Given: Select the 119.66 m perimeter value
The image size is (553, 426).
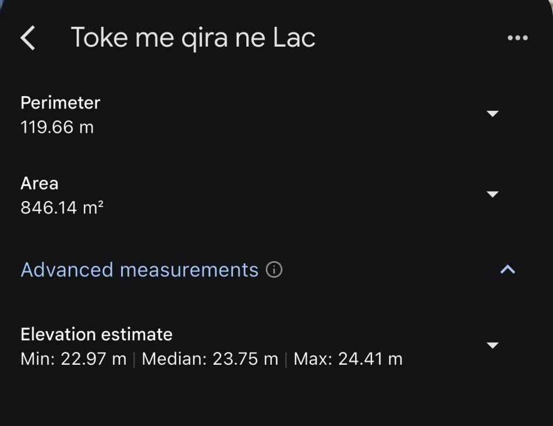Looking at the screenshot, I should [57, 127].
